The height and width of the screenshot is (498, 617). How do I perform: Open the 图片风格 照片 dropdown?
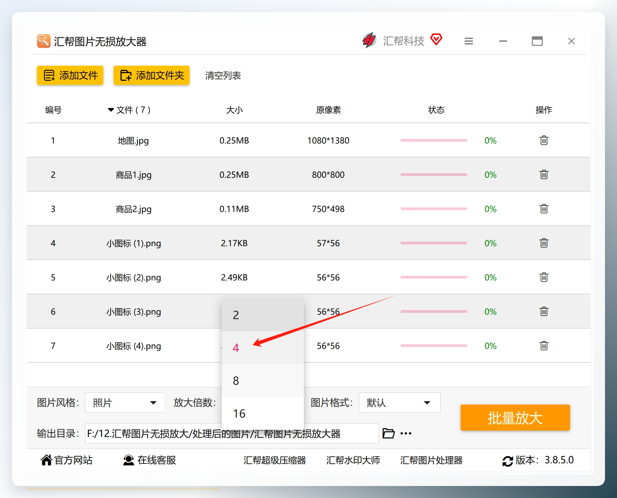(124, 403)
